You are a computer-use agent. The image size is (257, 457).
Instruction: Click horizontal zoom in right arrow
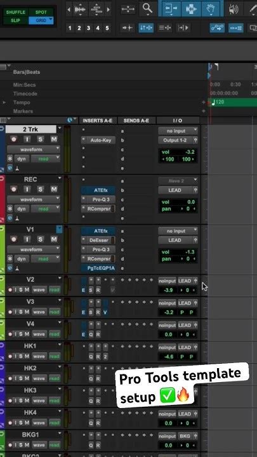[x=109, y=10]
